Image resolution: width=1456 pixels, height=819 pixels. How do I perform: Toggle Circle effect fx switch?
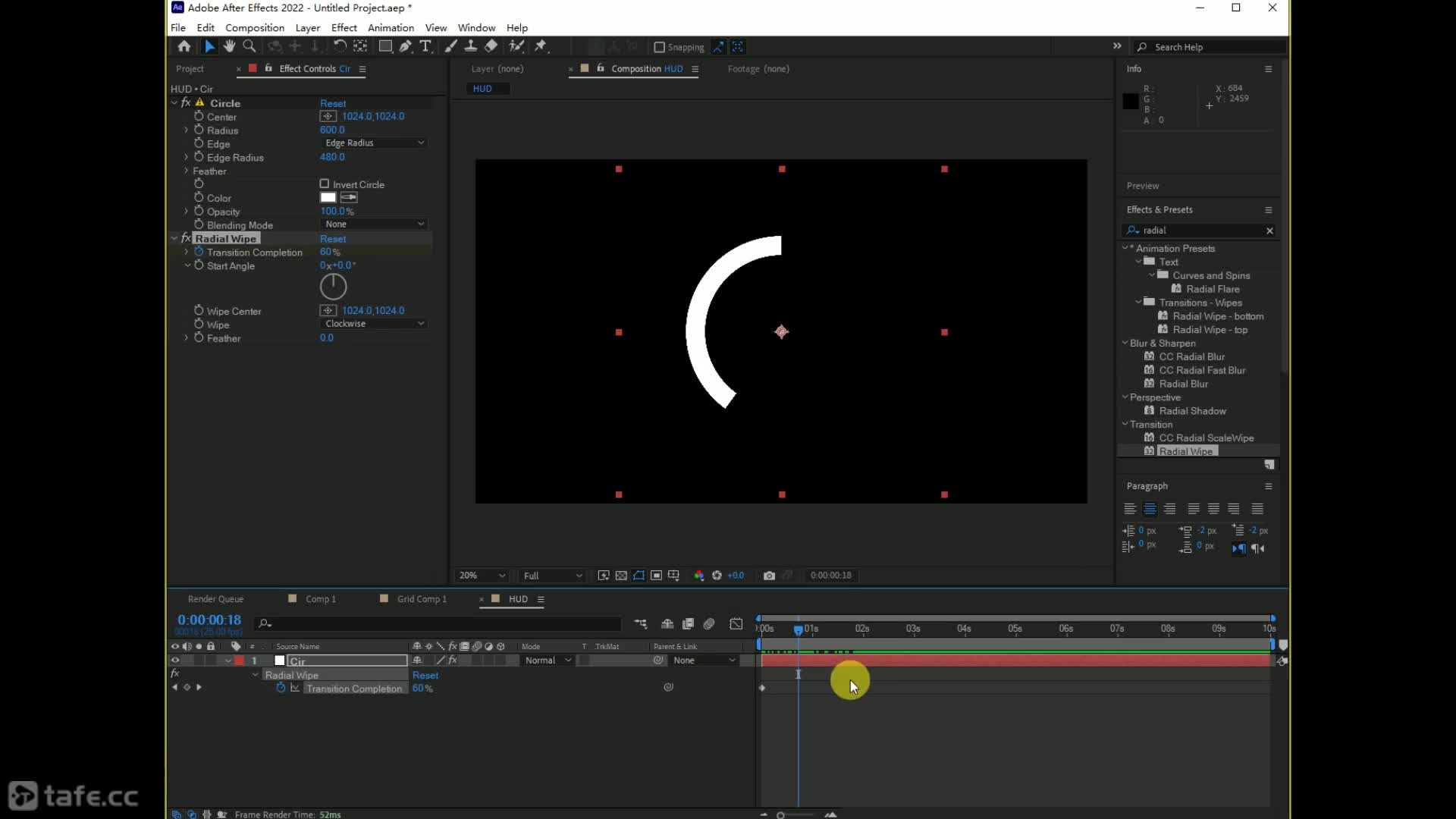(186, 102)
